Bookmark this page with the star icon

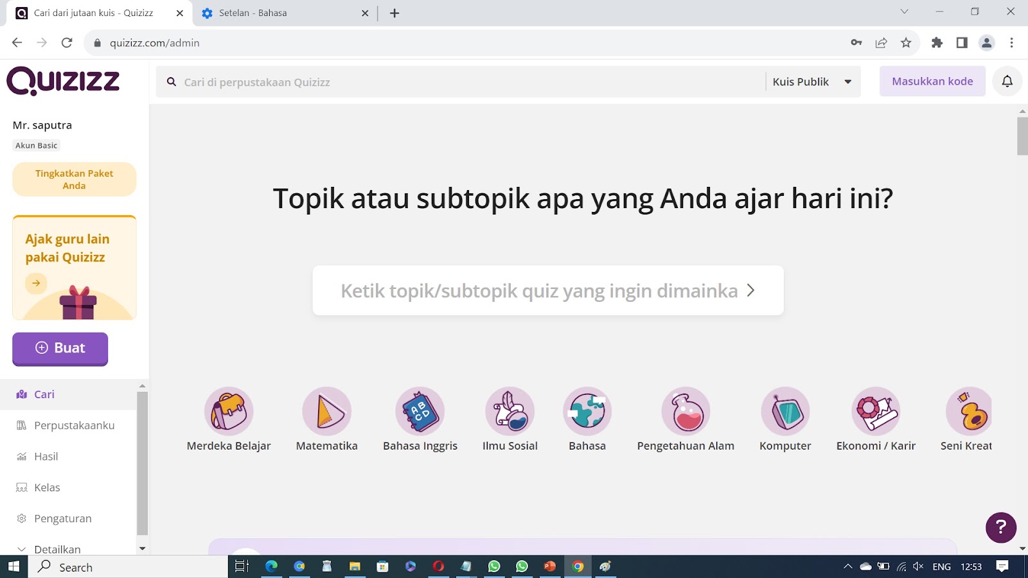906,43
